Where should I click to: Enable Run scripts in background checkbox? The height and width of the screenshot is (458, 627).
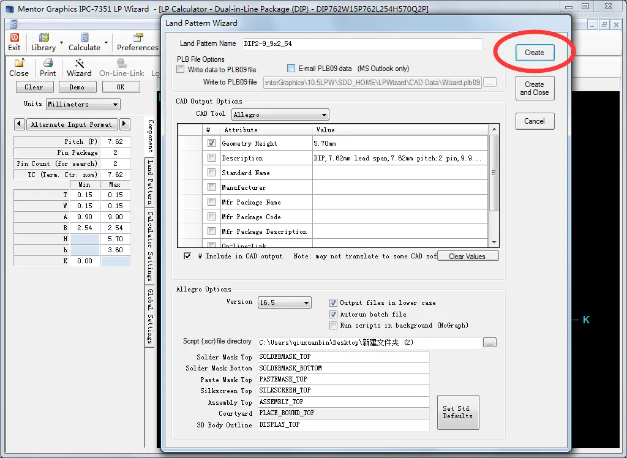coord(333,325)
